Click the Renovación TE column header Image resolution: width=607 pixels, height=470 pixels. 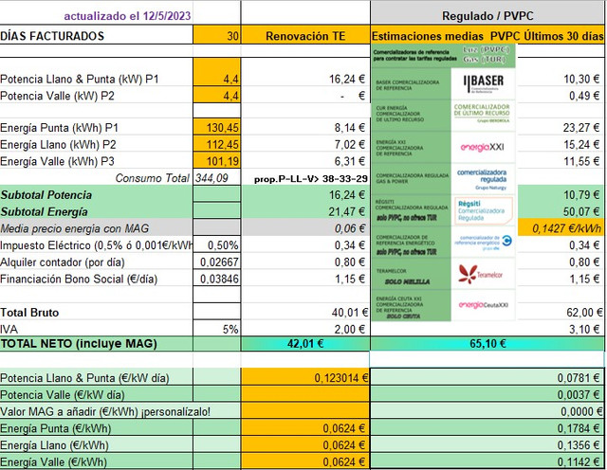[305, 36]
